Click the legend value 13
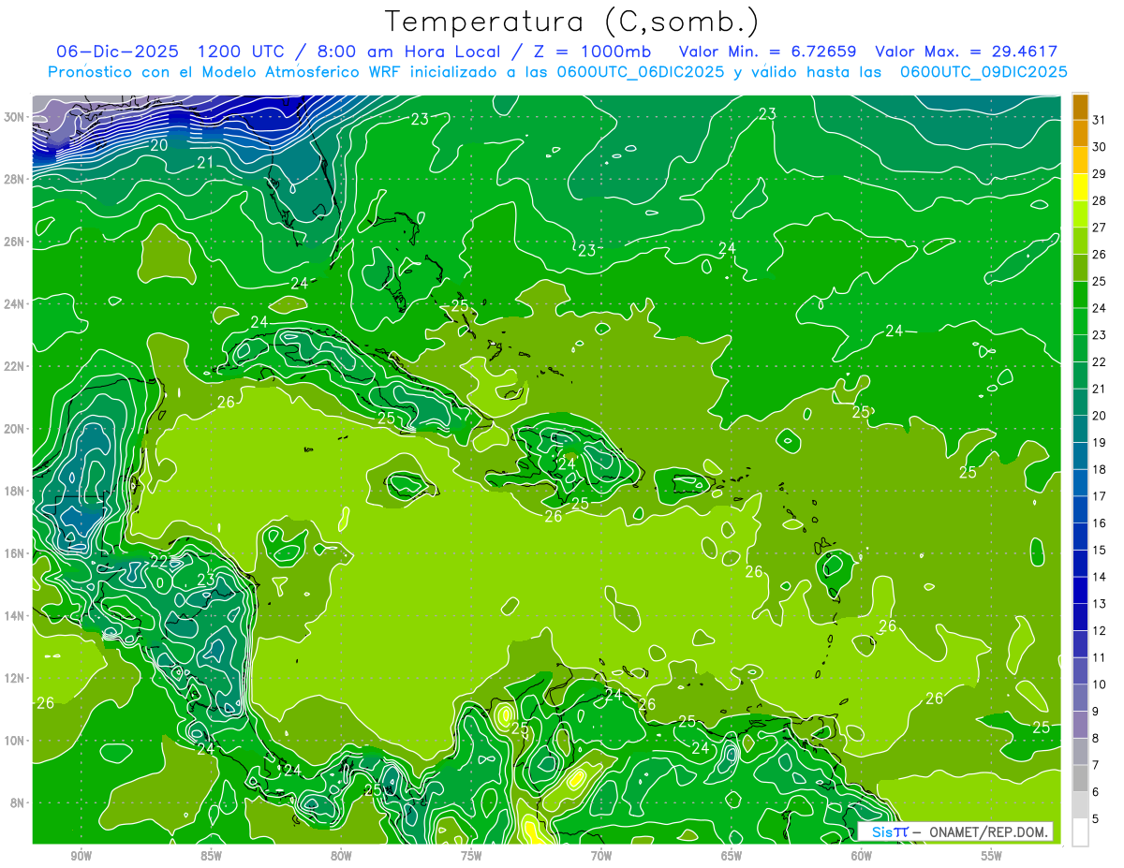 1099,603
